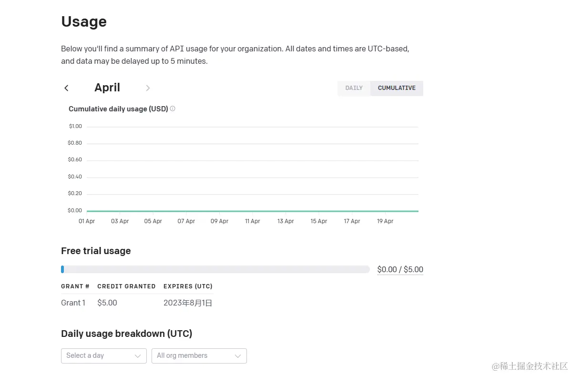The height and width of the screenshot is (374, 571).
Task: Go to previous month with left arrow
Action: (66, 88)
